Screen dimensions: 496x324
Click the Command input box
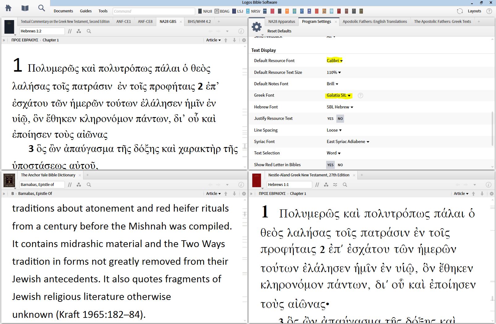click(154, 11)
